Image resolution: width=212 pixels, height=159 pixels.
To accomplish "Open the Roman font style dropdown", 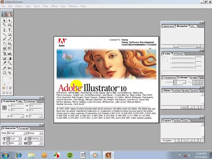I will click(41, 133).
